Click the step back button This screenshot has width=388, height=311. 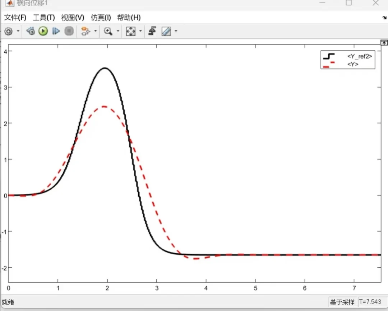[x=31, y=31]
